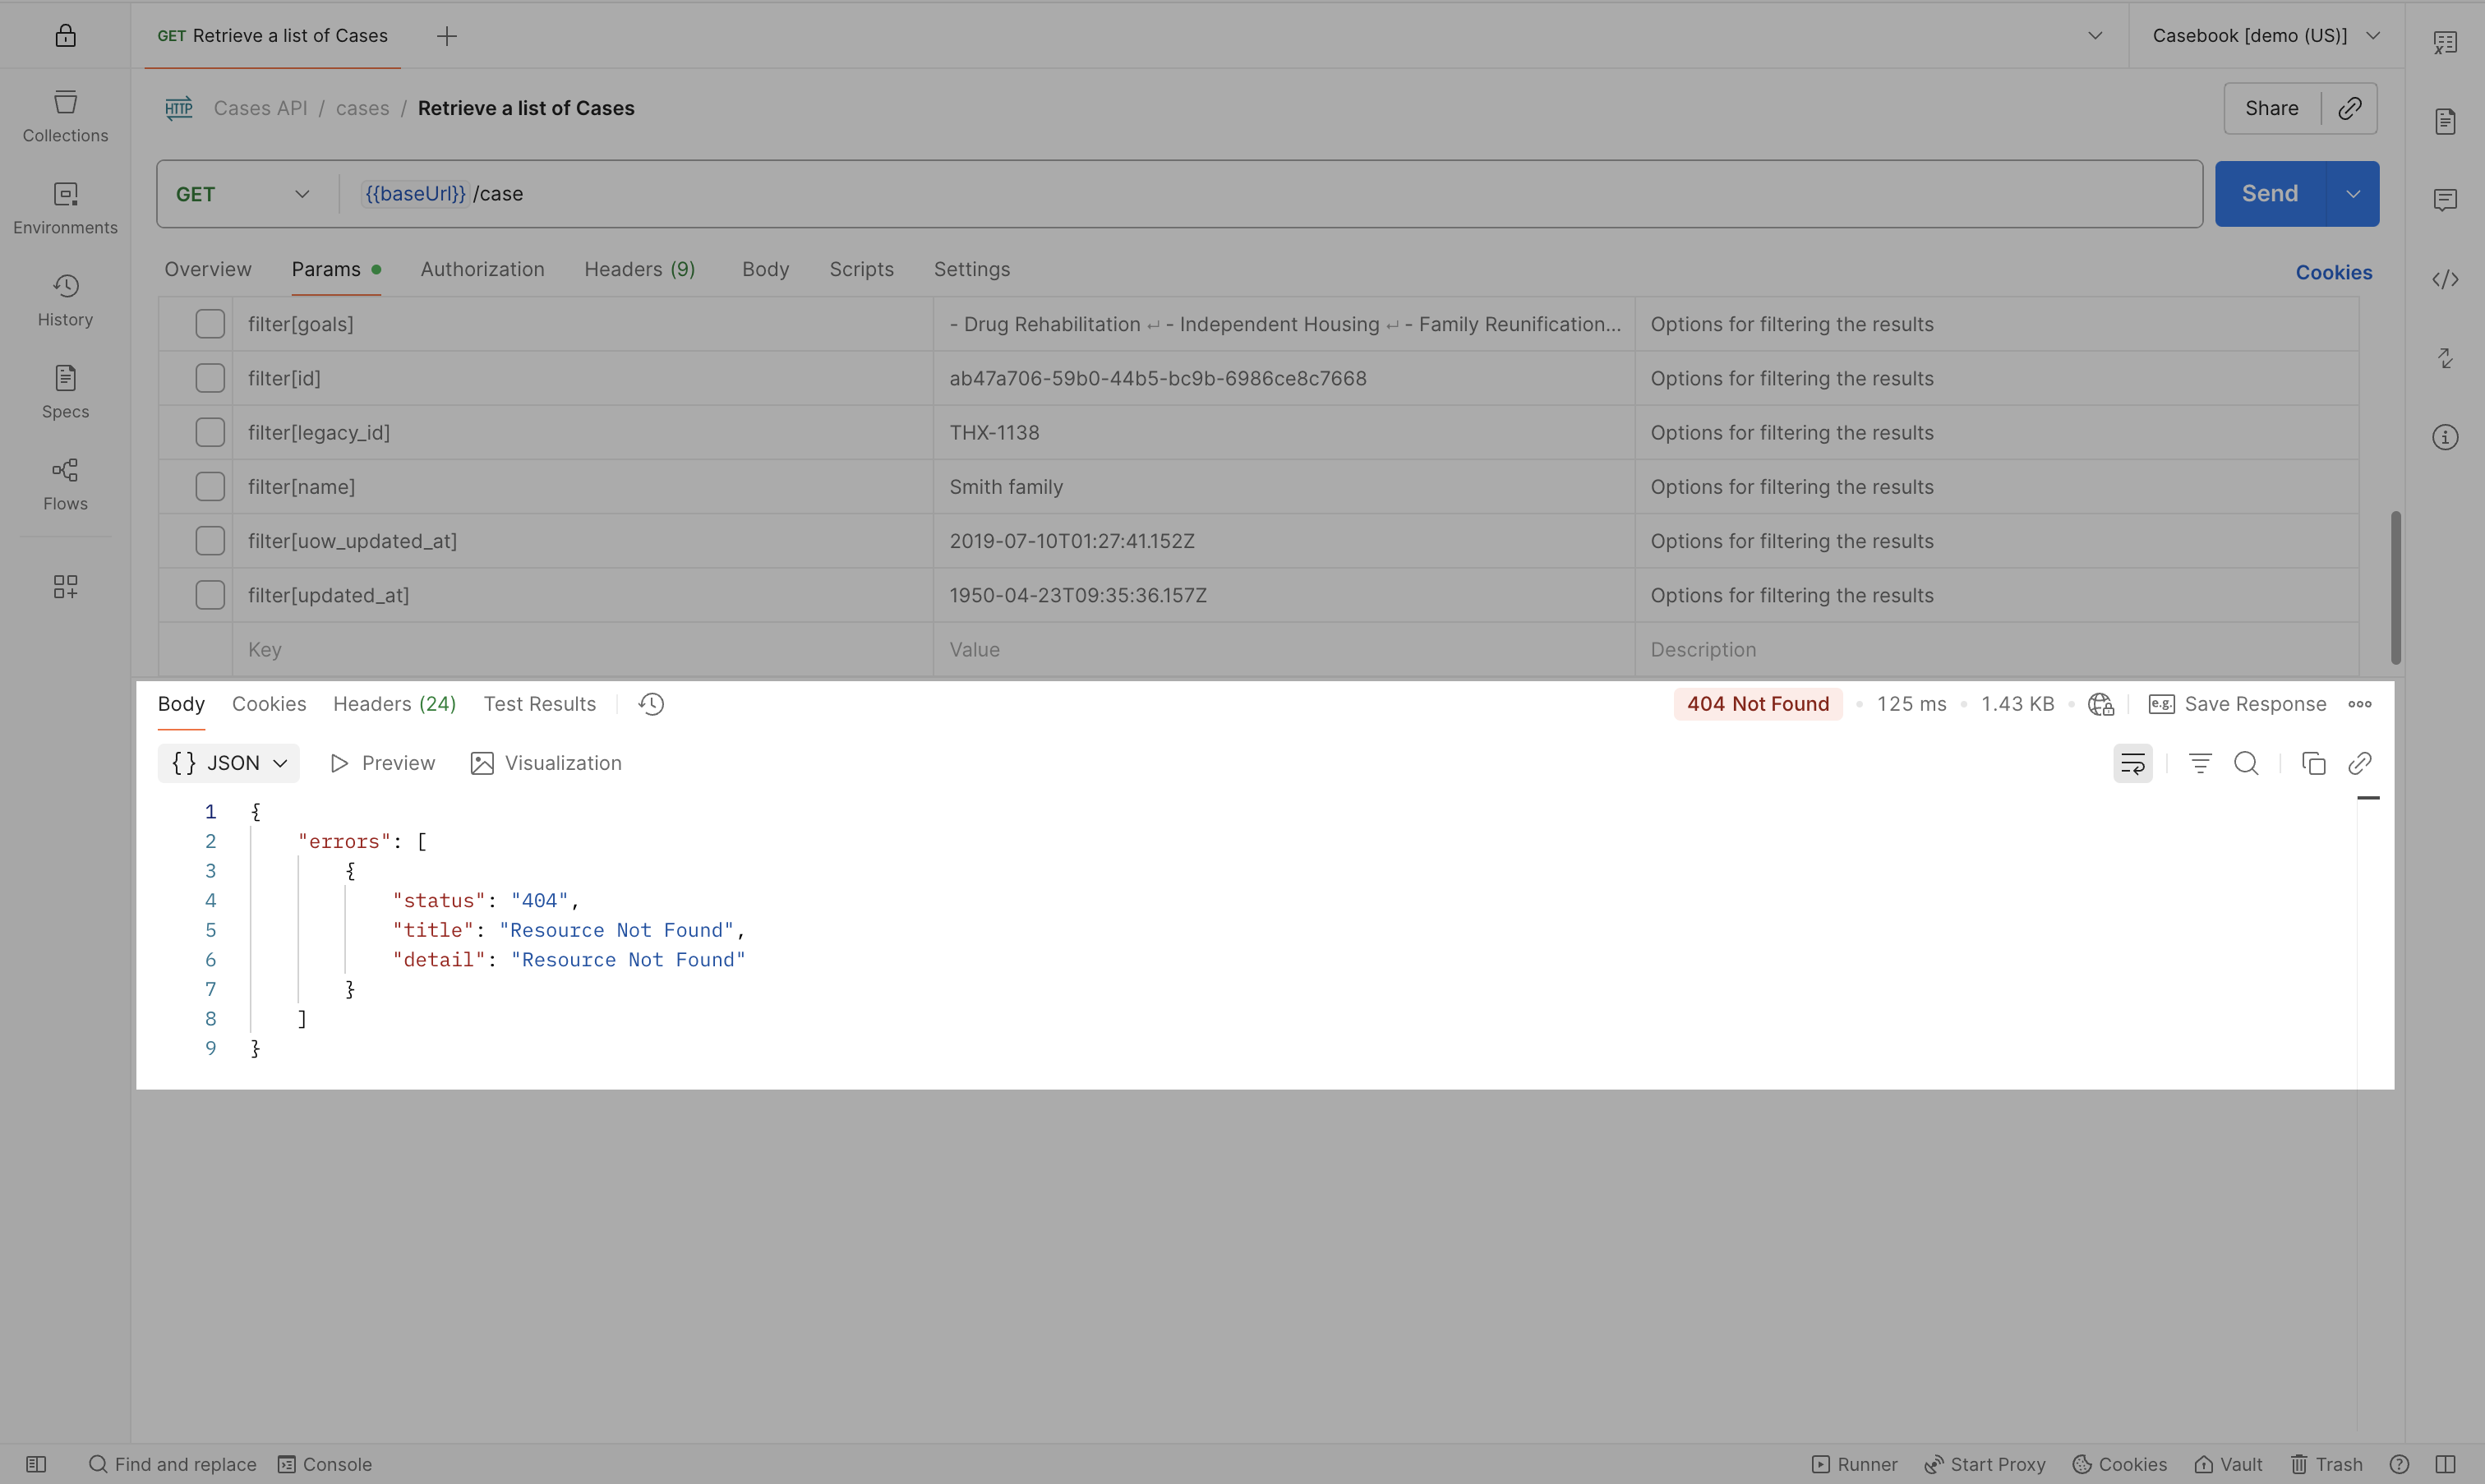Open the Collections sidebar panel
2485x1484 pixels.
pos(65,116)
